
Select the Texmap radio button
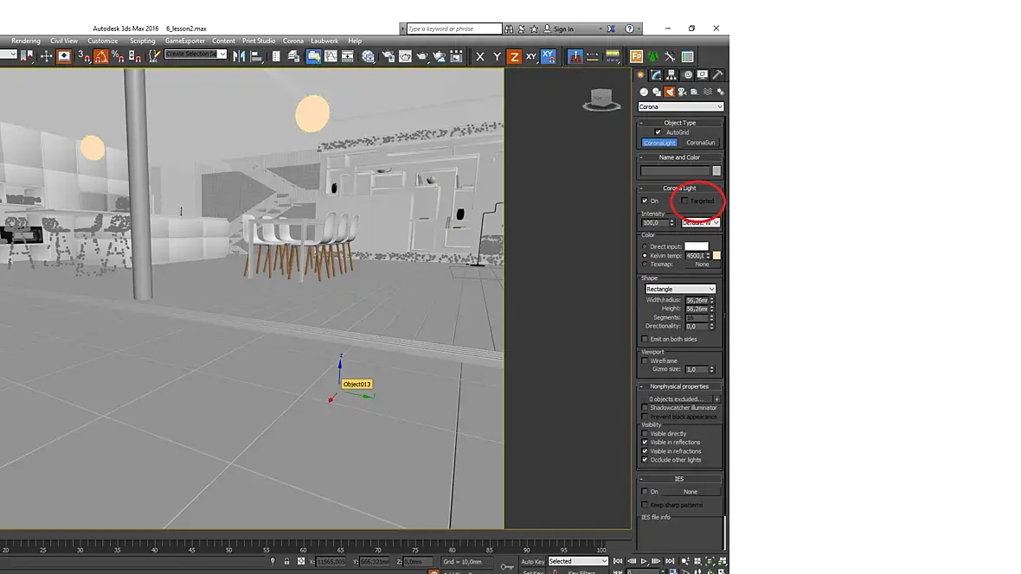pyautogui.click(x=645, y=265)
